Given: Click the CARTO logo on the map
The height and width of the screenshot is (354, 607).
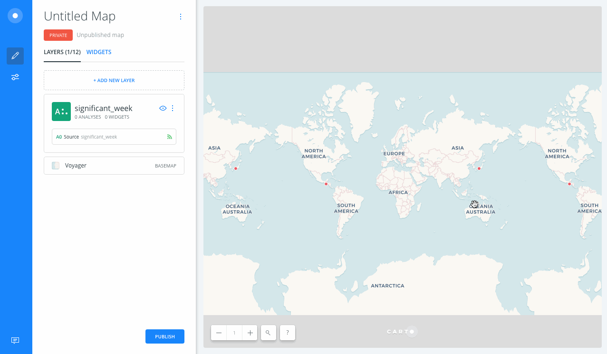Looking at the screenshot, I should [402, 331].
